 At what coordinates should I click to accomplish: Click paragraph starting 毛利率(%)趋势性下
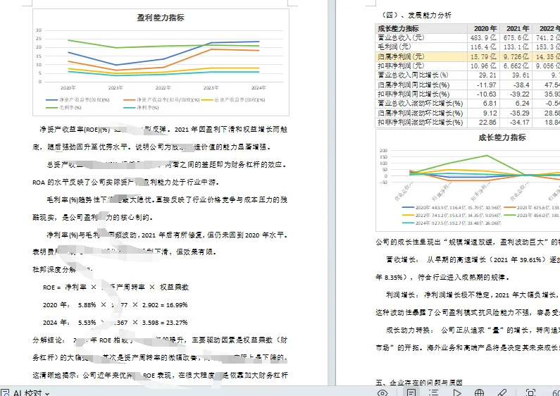tap(160, 209)
